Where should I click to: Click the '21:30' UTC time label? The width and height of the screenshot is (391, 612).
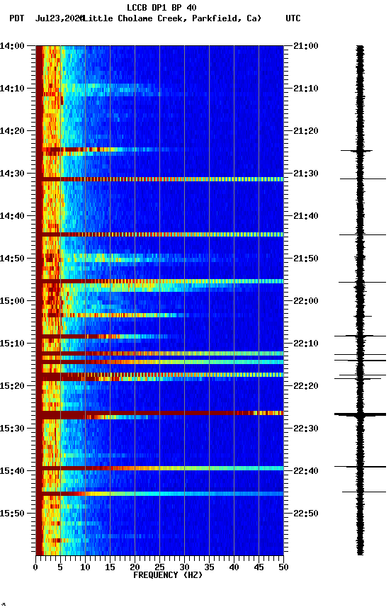(306, 174)
